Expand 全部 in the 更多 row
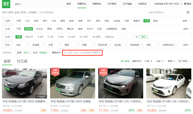Viewport: 193px width, 114px height. [x=186, y=45]
